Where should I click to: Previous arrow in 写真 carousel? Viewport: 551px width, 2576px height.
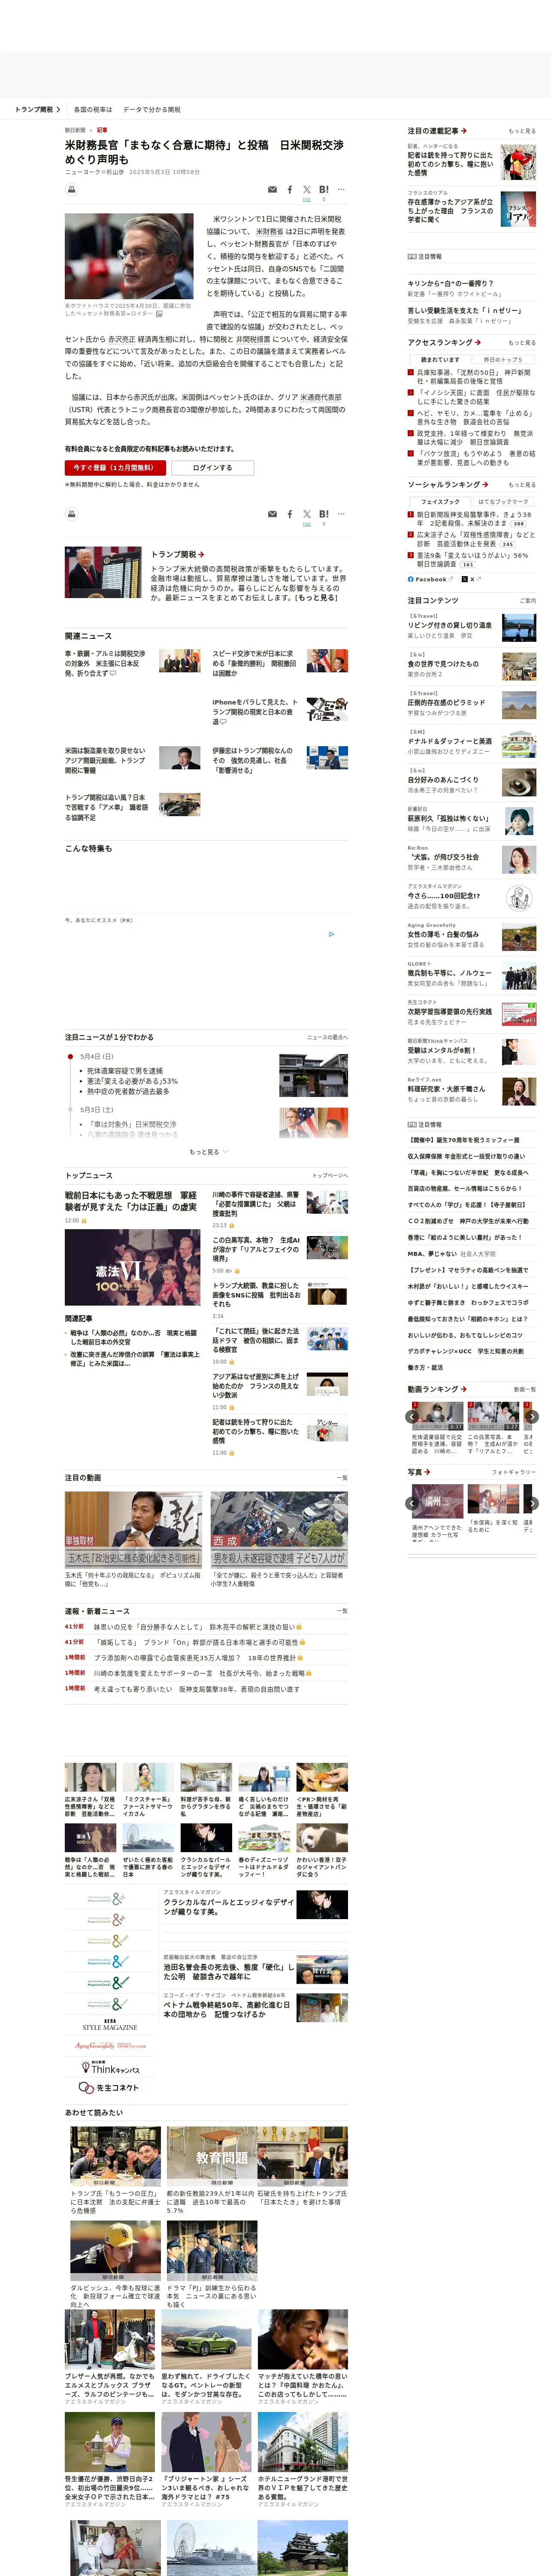[x=412, y=1503]
